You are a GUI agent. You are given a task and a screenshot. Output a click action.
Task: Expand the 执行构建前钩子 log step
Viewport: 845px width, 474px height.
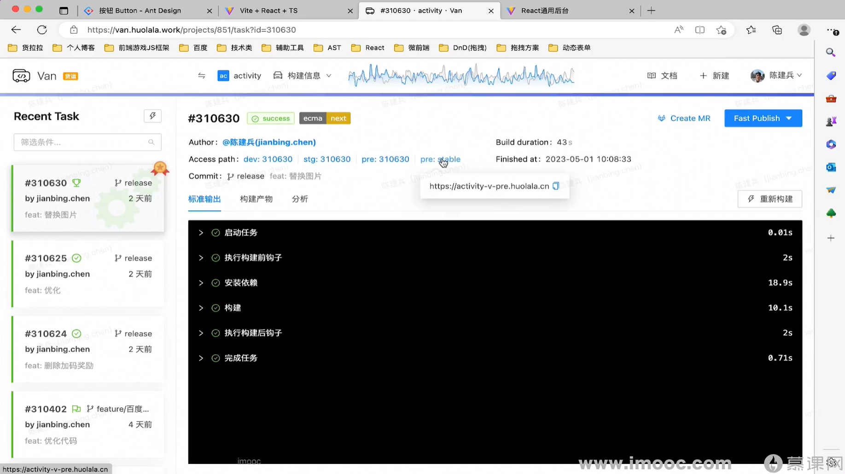201,258
